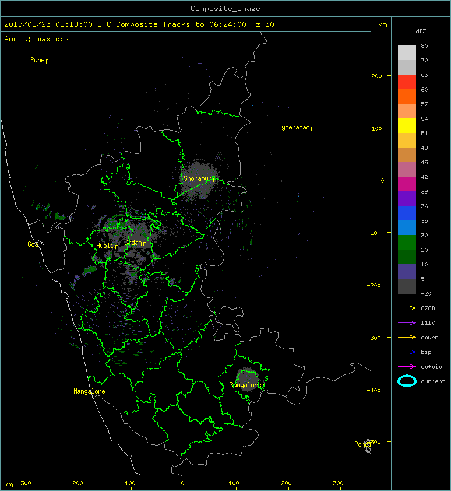Viewport: 451px width, 491px height.
Task: Click the 'current' legend label
Action: pyautogui.click(x=433, y=381)
